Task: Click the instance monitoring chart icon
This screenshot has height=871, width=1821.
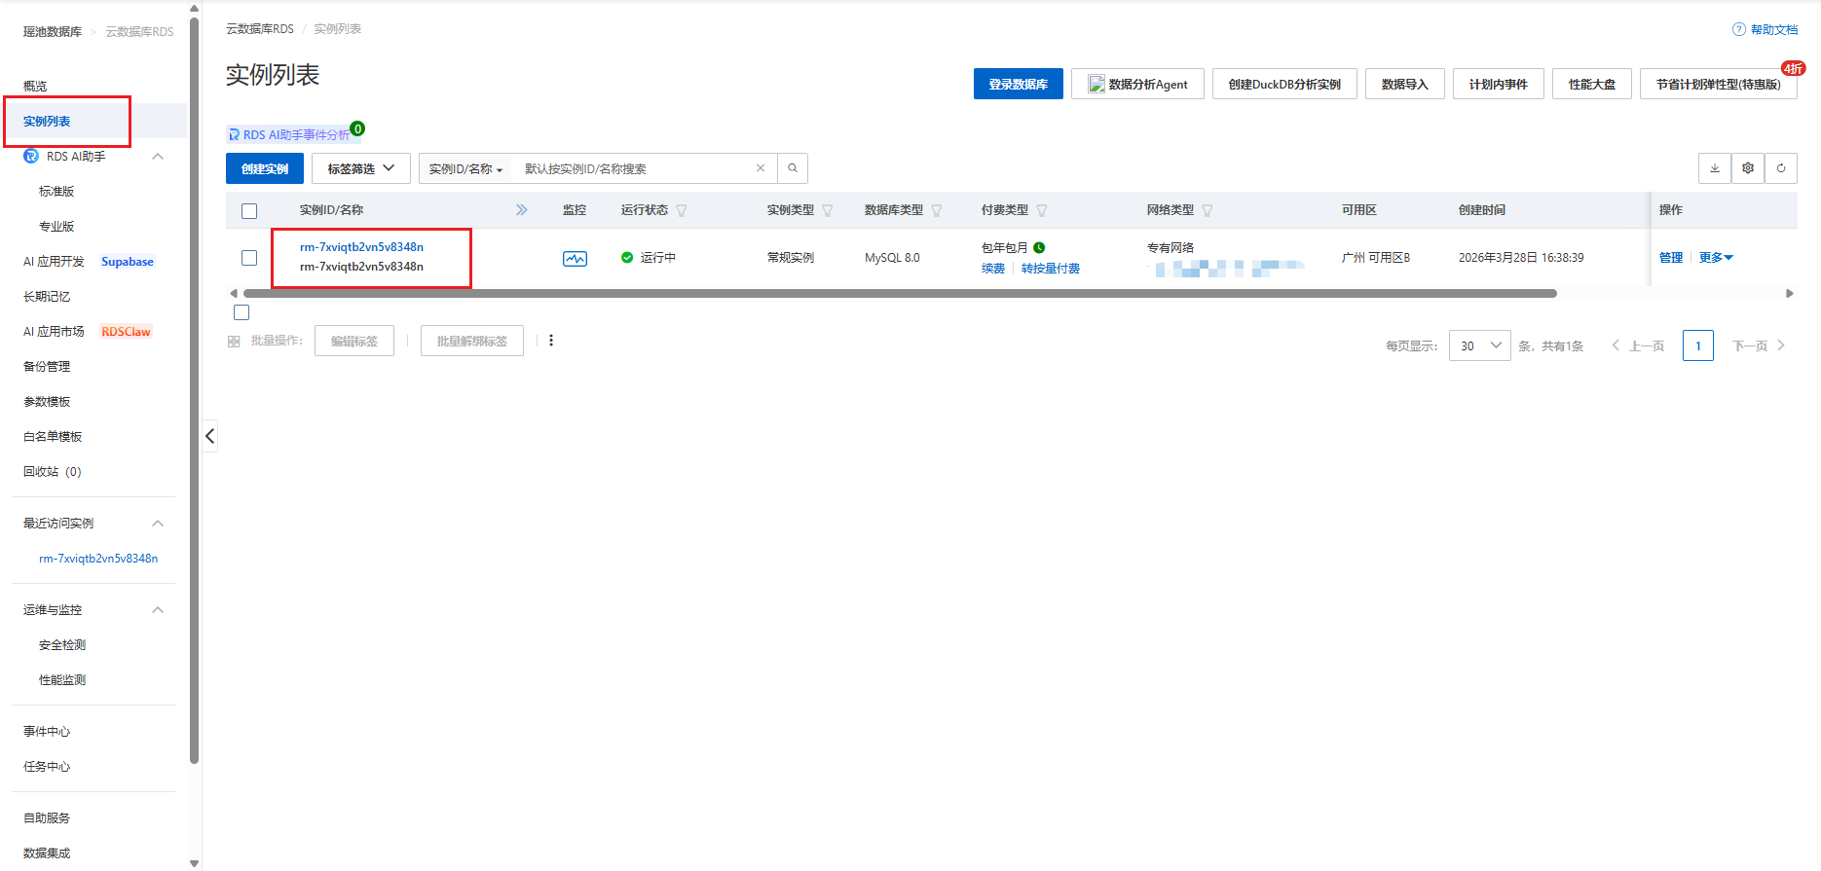Action: [575, 259]
